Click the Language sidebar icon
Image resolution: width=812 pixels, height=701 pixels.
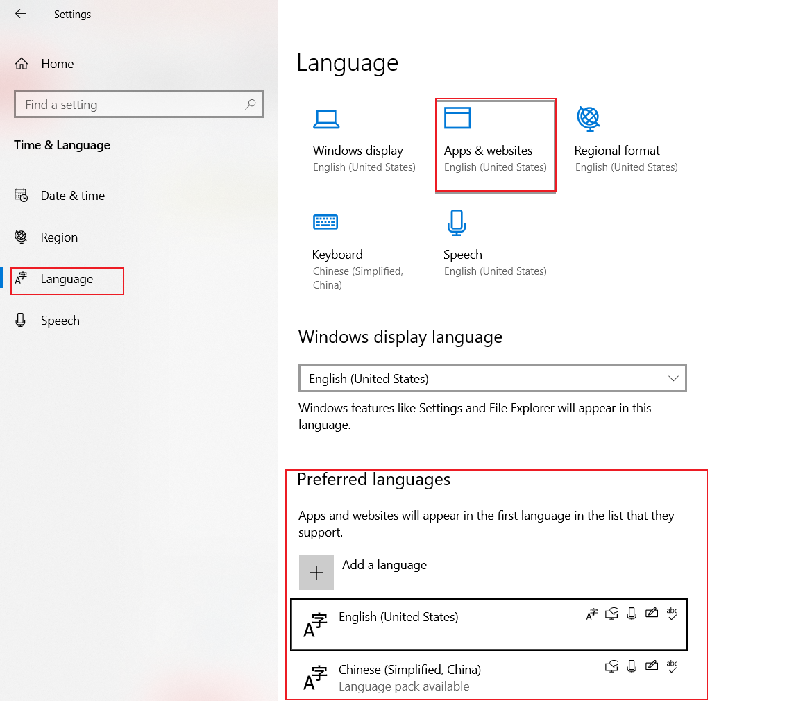pyautogui.click(x=21, y=278)
